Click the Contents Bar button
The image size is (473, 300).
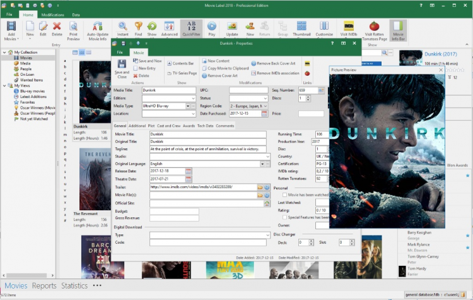coord(181,64)
